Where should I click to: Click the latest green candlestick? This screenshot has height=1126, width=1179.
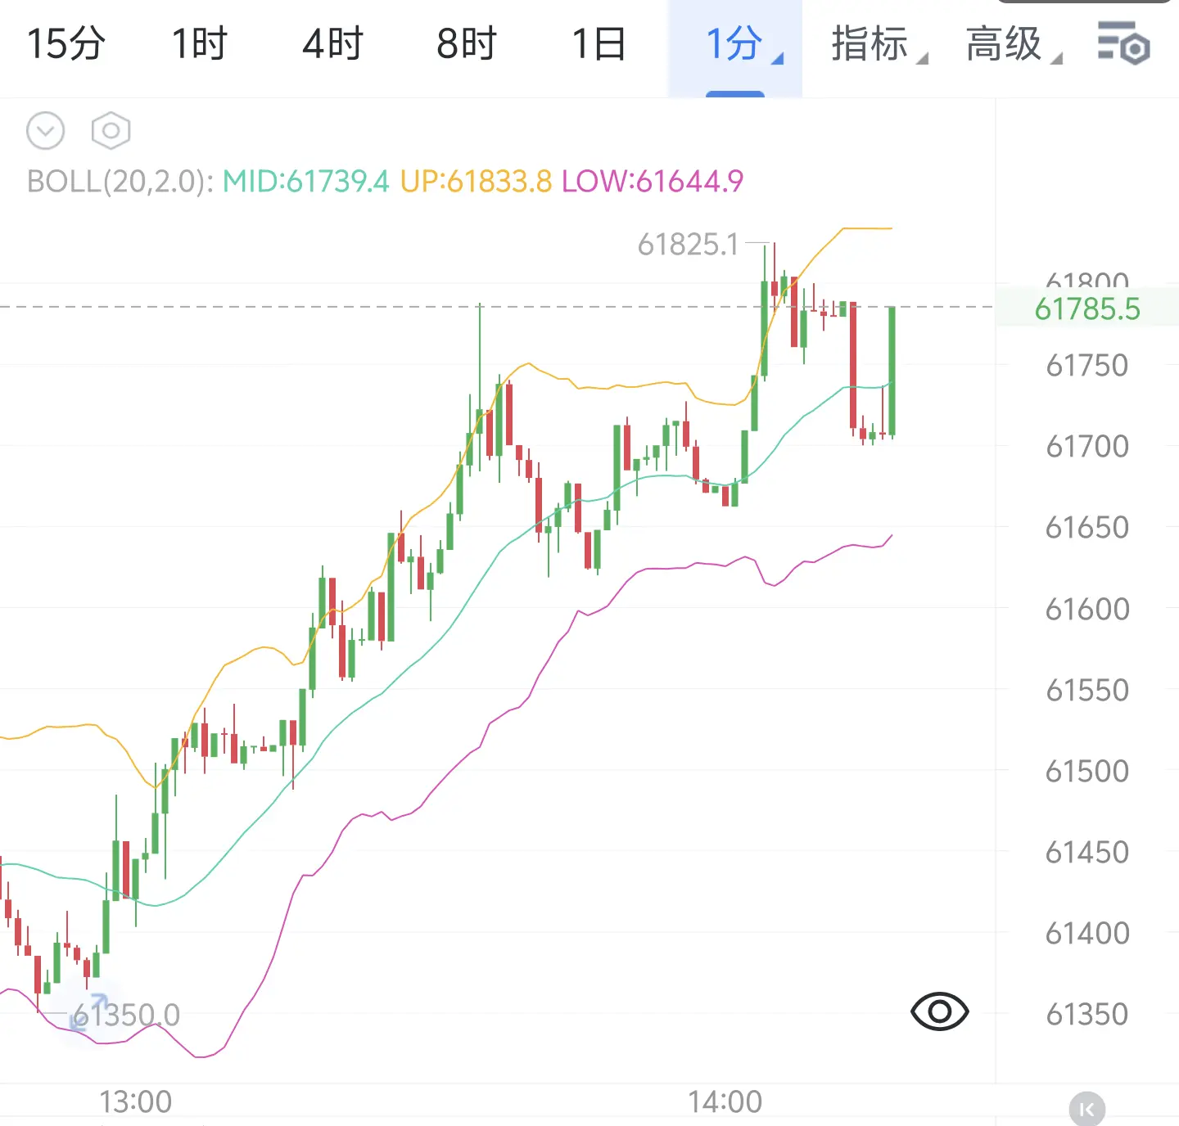click(x=892, y=372)
